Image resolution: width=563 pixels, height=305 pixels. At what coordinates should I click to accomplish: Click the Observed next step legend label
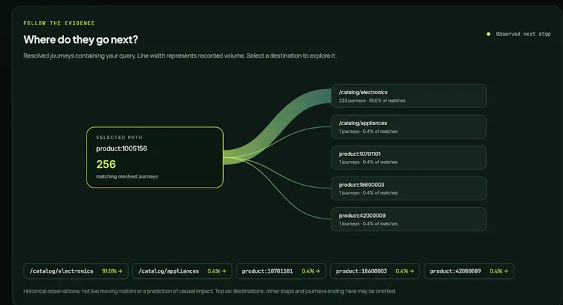523,34
